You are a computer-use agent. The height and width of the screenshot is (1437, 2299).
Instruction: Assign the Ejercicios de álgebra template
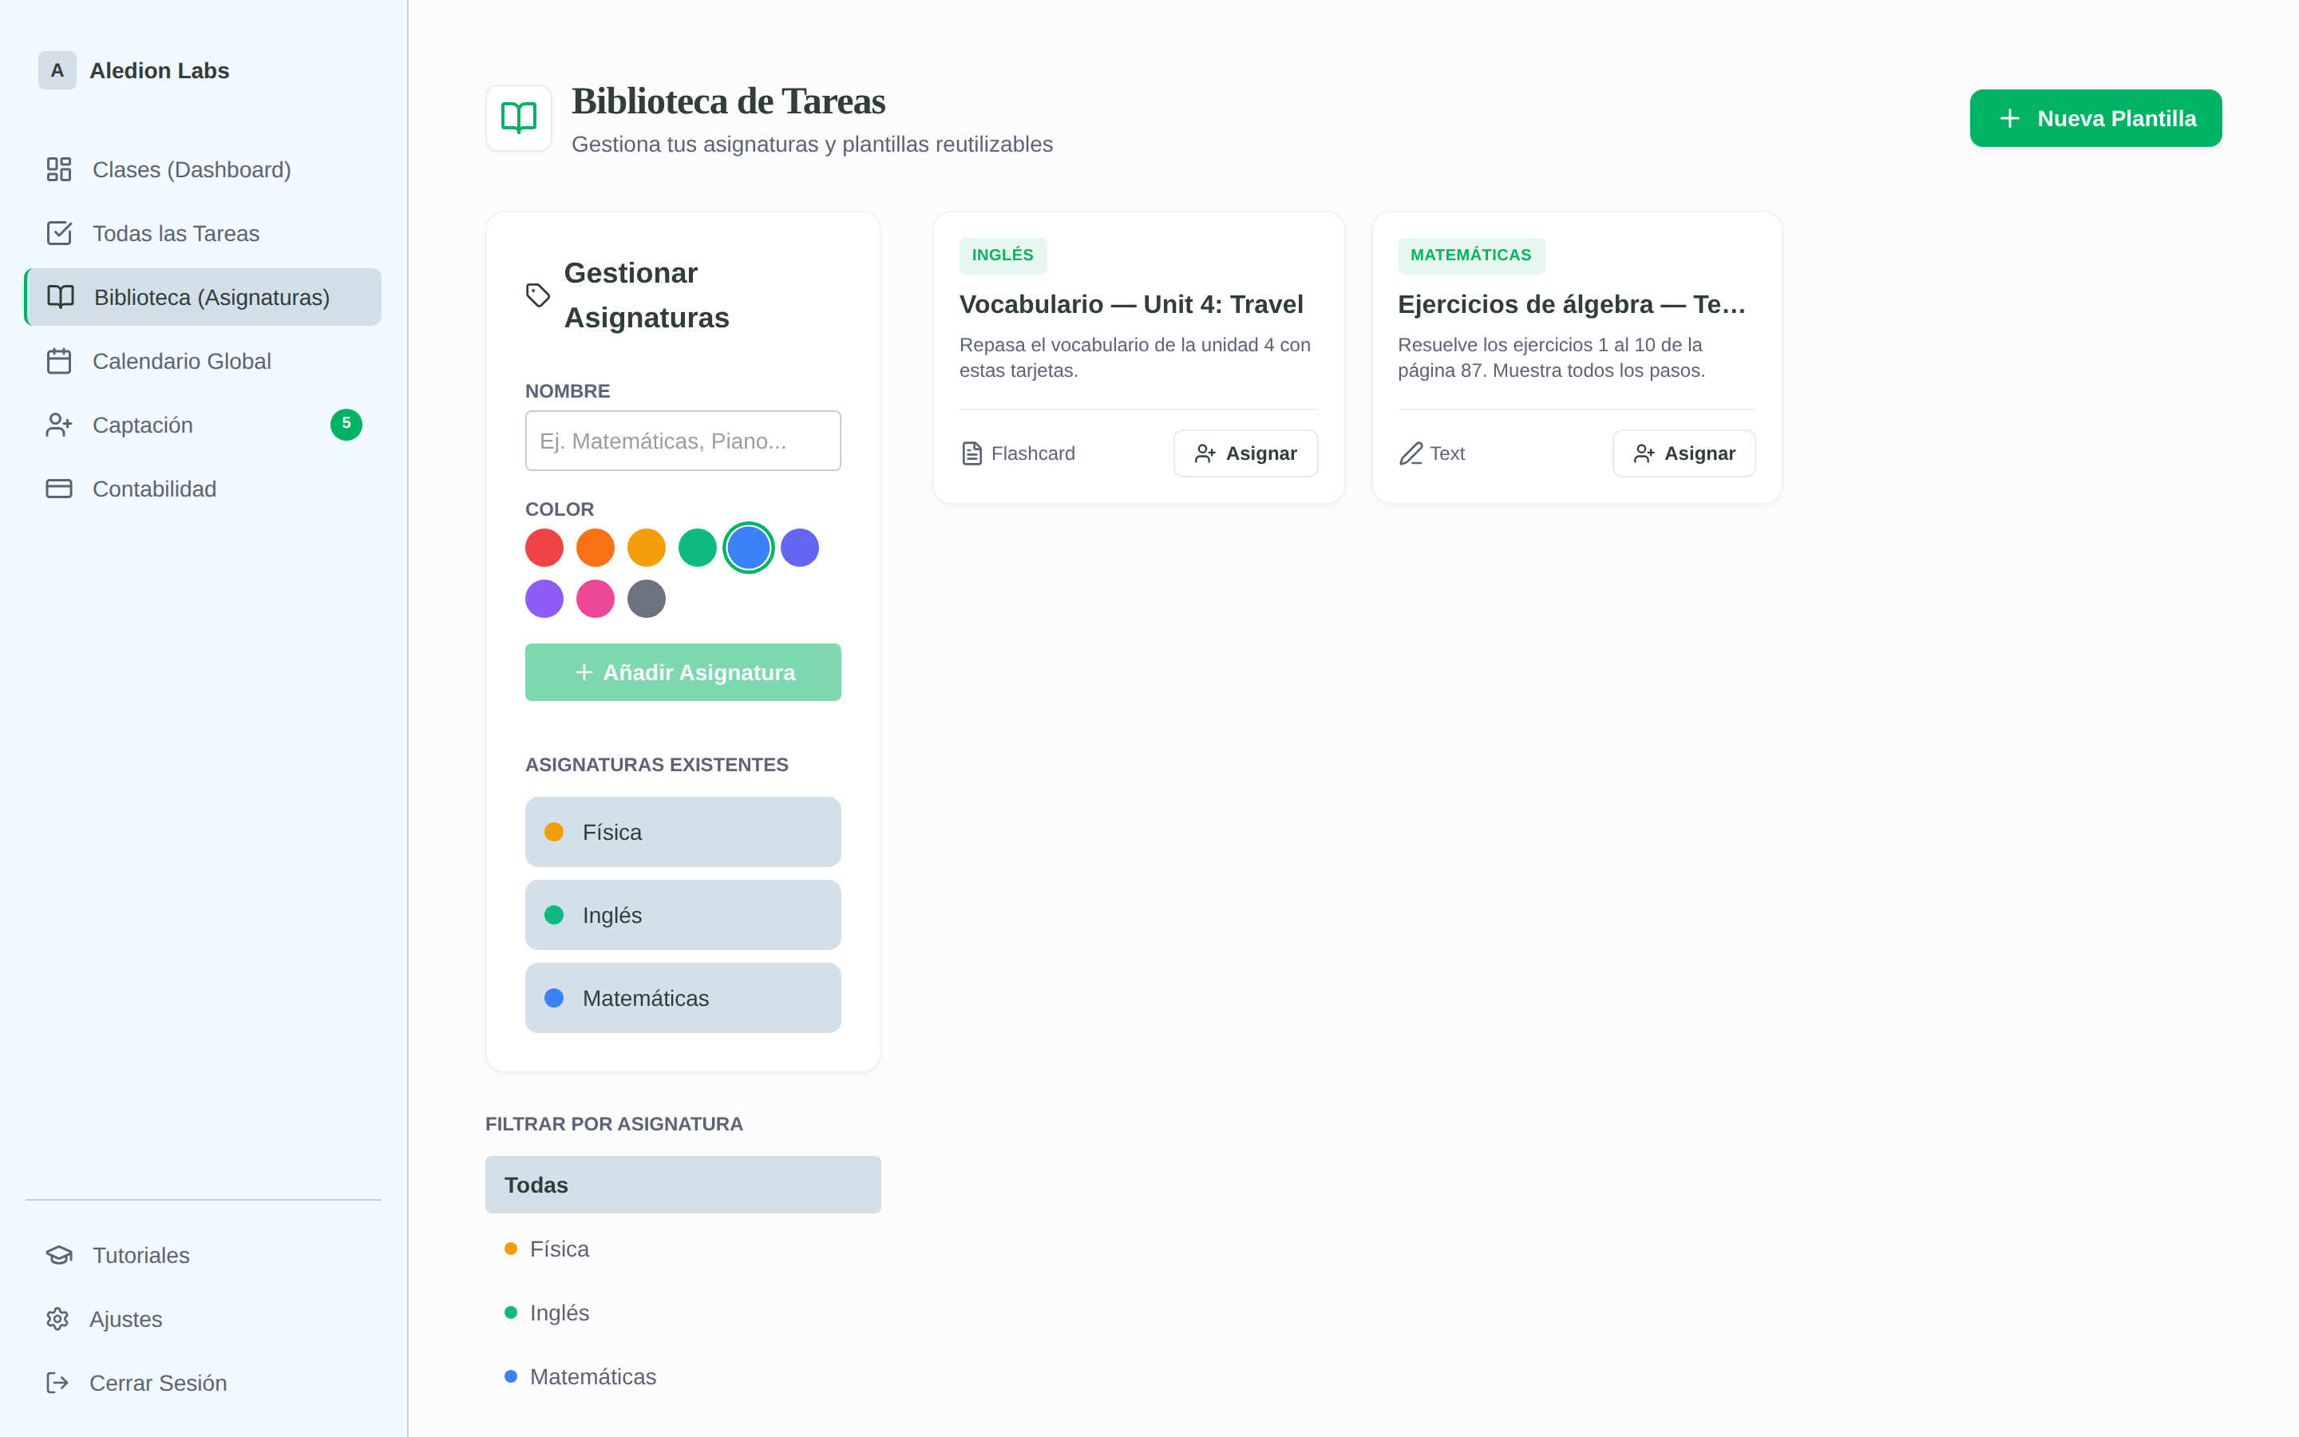point(1683,453)
